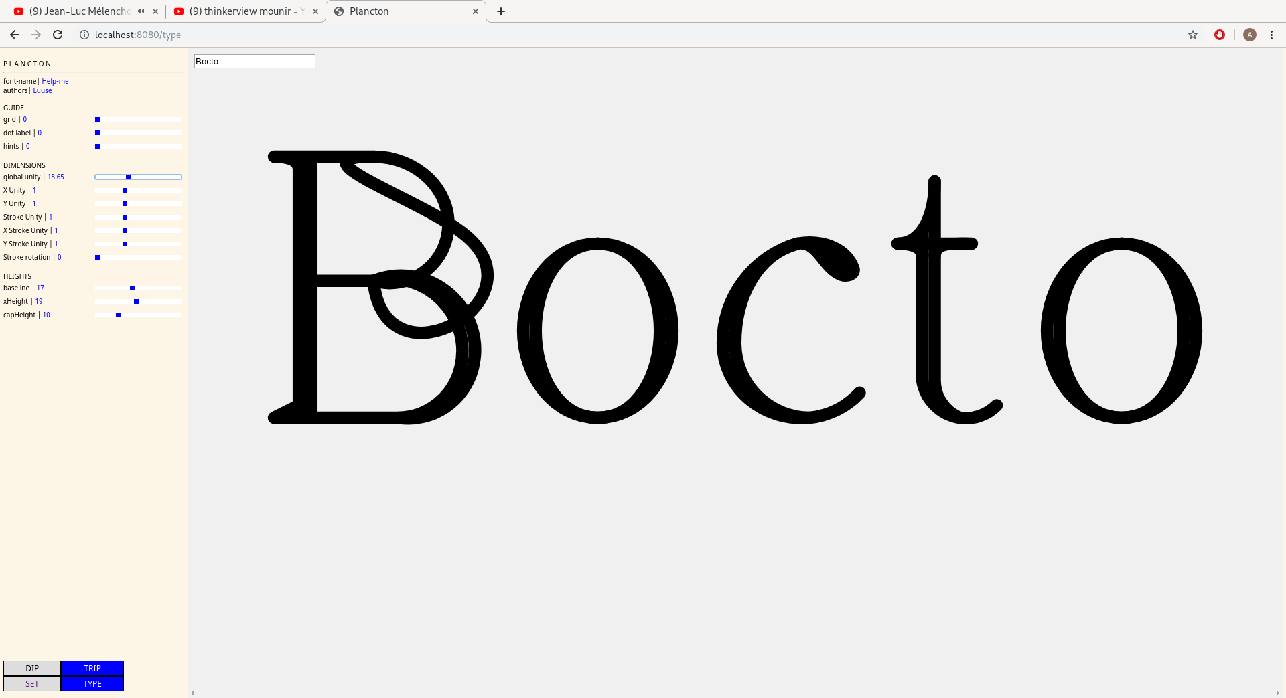Click the red extension icon in toolbar
Viewport: 1286px width, 698px height.
(1220, 35)
